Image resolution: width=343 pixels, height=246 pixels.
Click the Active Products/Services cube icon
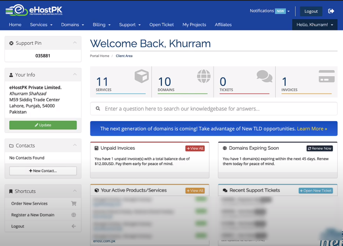tap(97, 190)
